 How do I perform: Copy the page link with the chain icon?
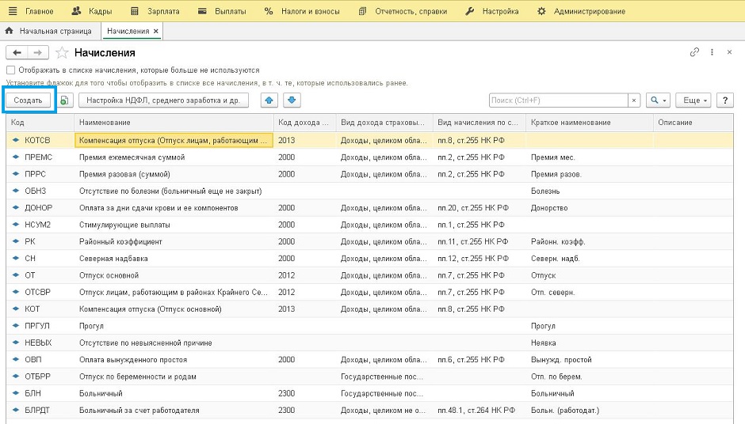pos(694,52)
